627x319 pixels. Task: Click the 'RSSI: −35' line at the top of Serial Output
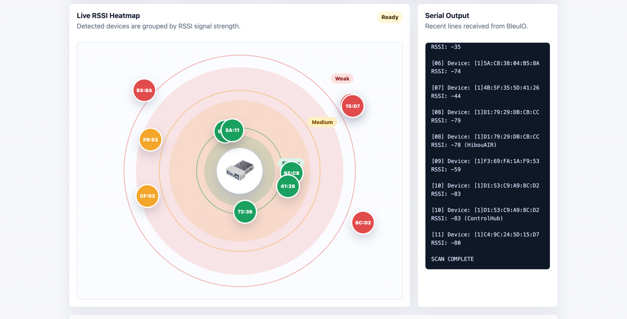click(446, 47)
